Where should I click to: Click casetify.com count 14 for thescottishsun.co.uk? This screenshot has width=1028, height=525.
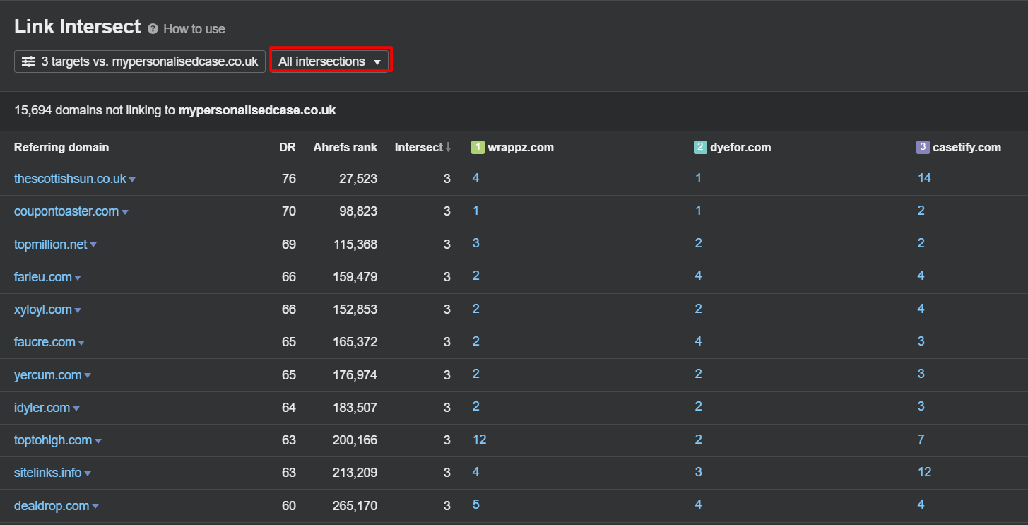click(x=924, y=178)
